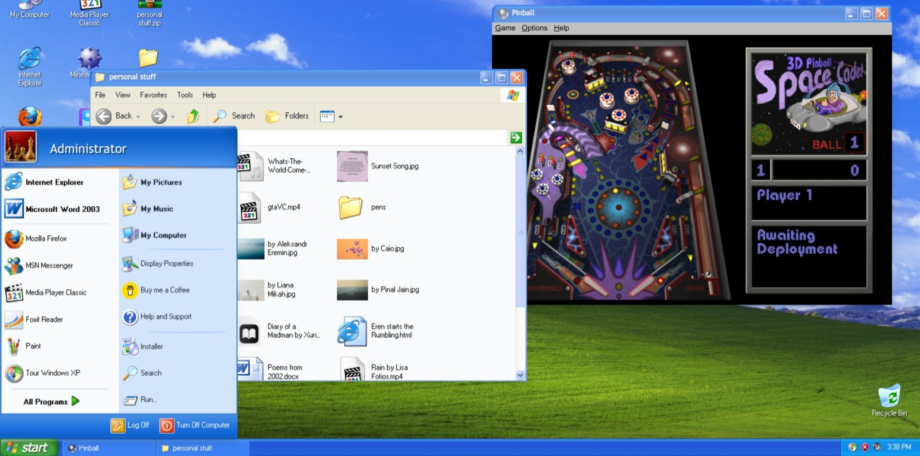
Task: Open My Computer desktop icon
Action: (x=29, y=10)
